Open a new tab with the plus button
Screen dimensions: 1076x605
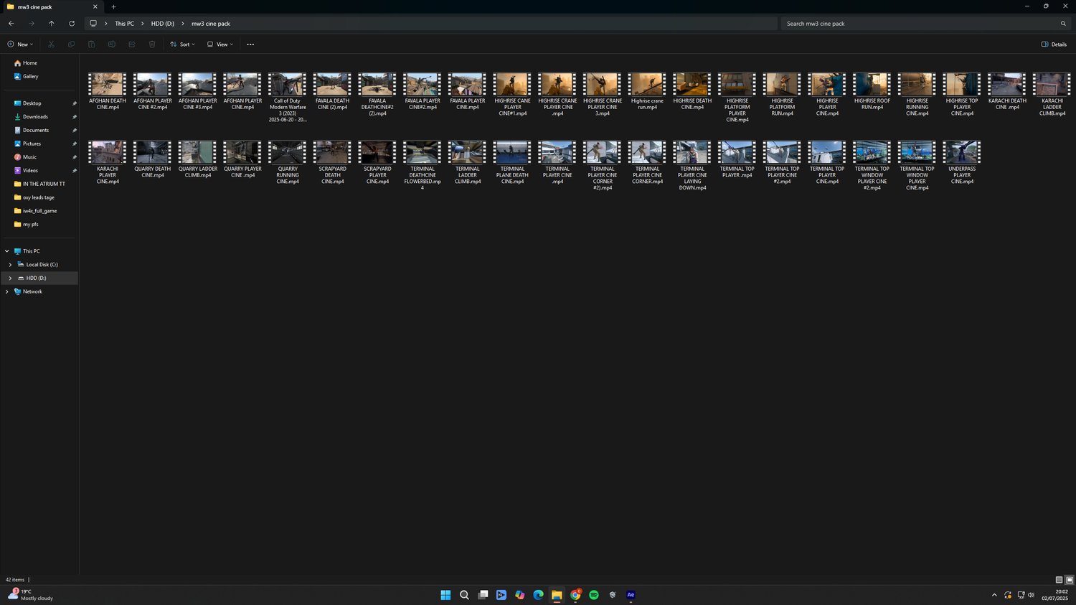coord(113,7)
